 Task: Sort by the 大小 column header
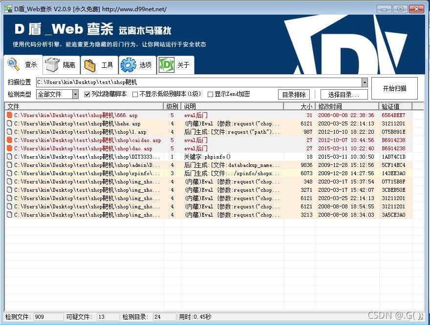point(300,106)
